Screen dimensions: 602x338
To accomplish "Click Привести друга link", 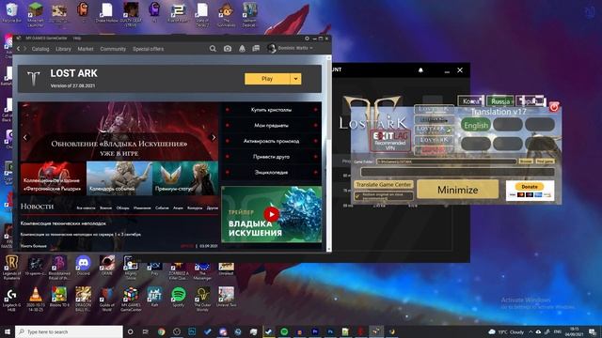I will (271, 157).
